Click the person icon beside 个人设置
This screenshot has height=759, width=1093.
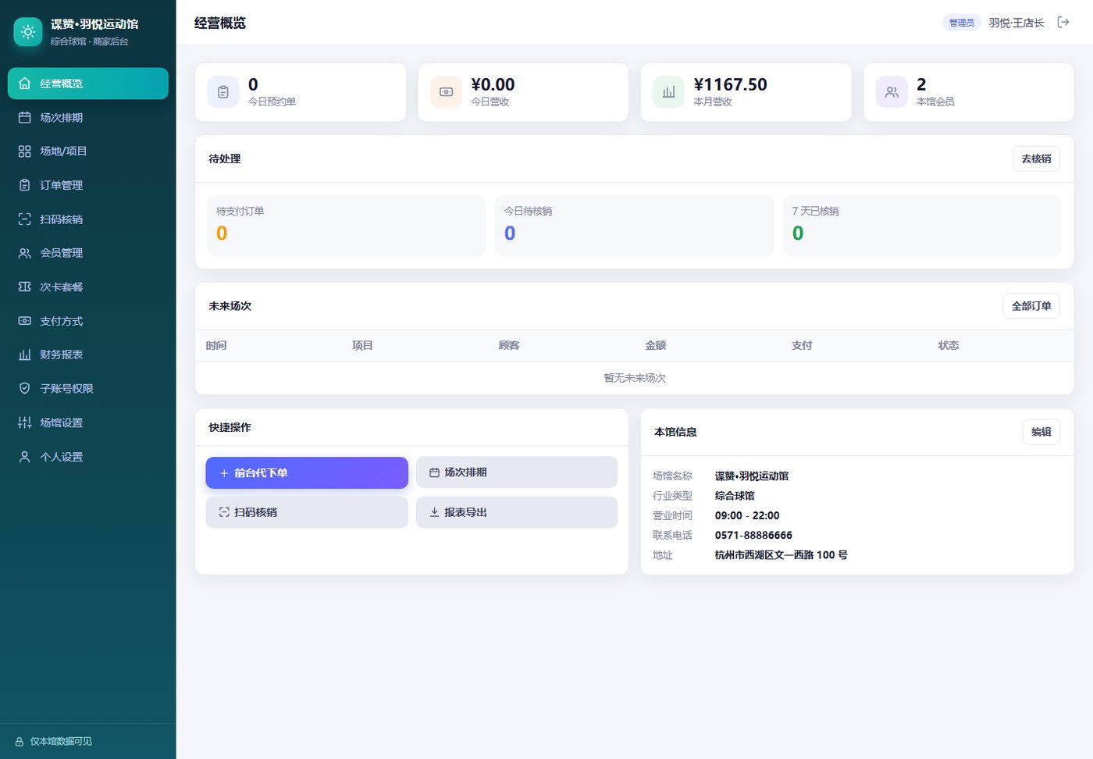click(x=25, y=457)
